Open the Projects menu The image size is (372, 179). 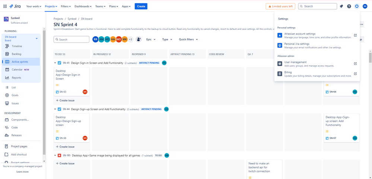coord(51,6)
